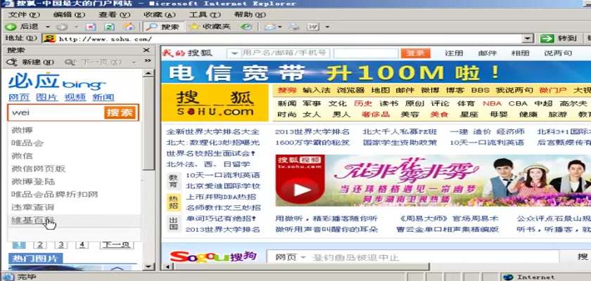Stop page loading with the red X icon
Image resolution: width=591 pixels, height=281 pixels.
[91, 27]
